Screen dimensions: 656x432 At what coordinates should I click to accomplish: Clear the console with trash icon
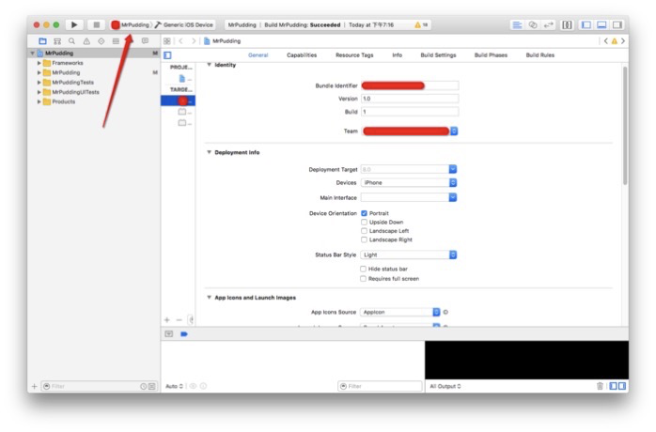point(600,386)
